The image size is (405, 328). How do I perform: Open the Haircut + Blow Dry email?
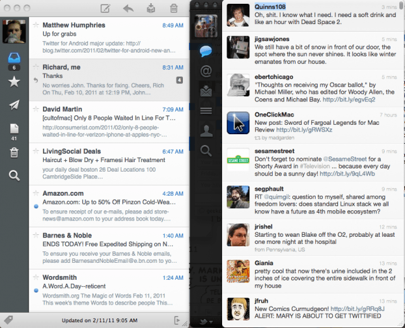click(x=109, y=164)
